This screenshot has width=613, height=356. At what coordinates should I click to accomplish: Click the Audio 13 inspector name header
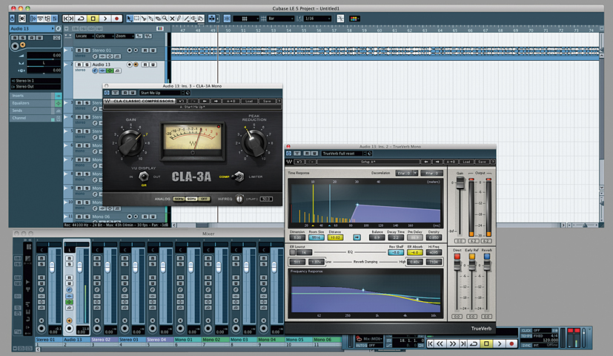pos(32,29)
